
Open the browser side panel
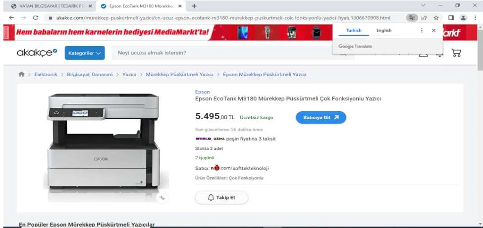[451, 18]
